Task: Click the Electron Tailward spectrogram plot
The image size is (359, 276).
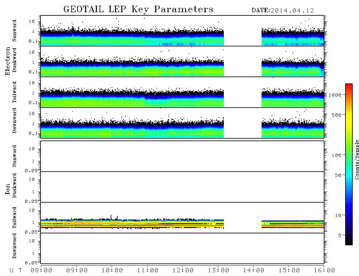Action: click(x=182, y=92)
